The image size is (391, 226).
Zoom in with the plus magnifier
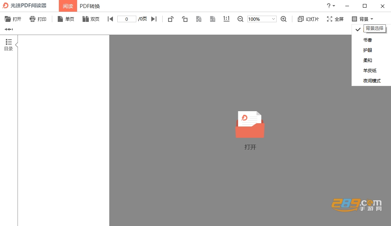(x=284, y=19)
